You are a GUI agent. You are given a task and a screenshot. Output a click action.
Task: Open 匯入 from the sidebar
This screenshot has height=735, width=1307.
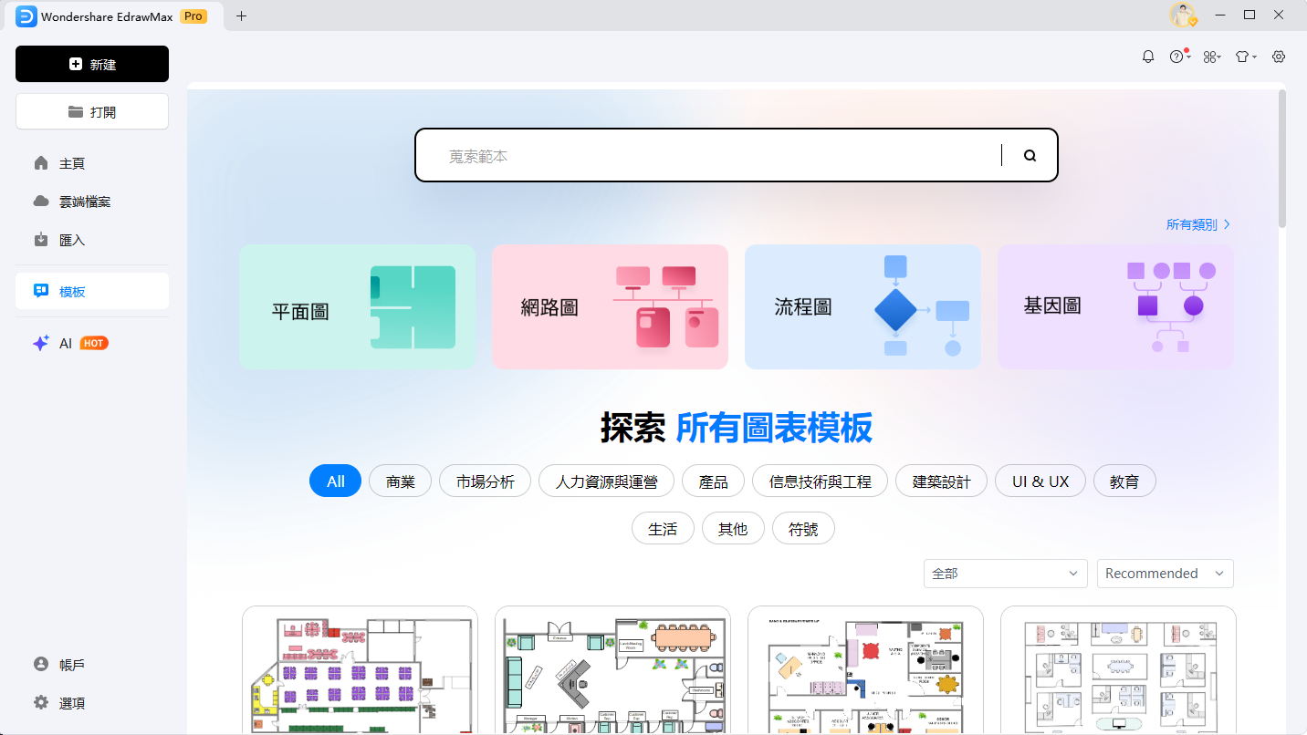tap(72, 240)
